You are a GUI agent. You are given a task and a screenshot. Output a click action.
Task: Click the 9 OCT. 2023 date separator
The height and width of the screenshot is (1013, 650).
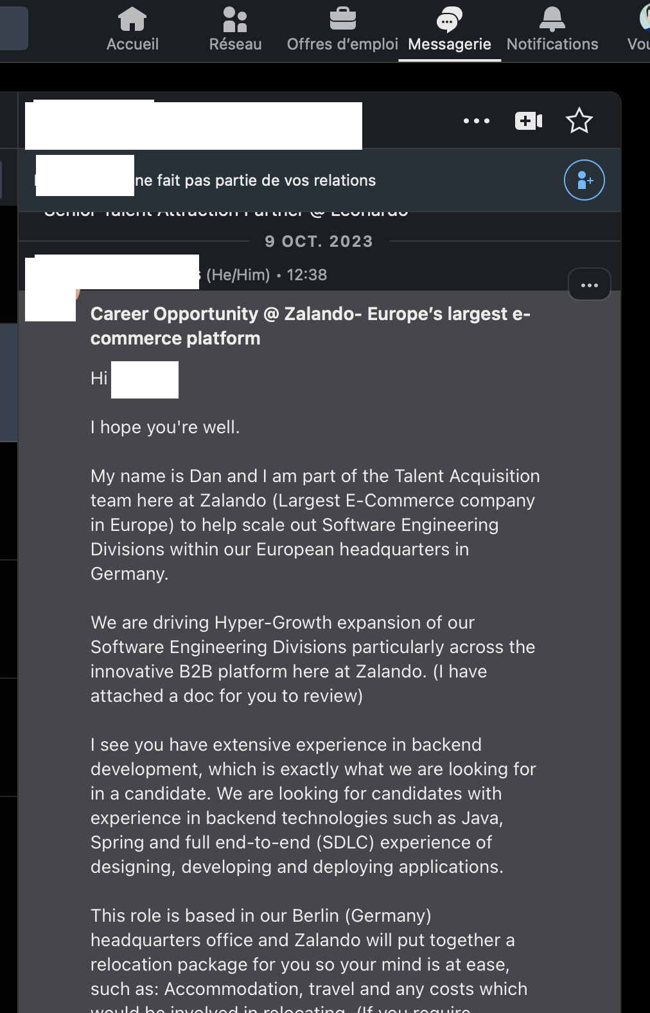[319, 242]
